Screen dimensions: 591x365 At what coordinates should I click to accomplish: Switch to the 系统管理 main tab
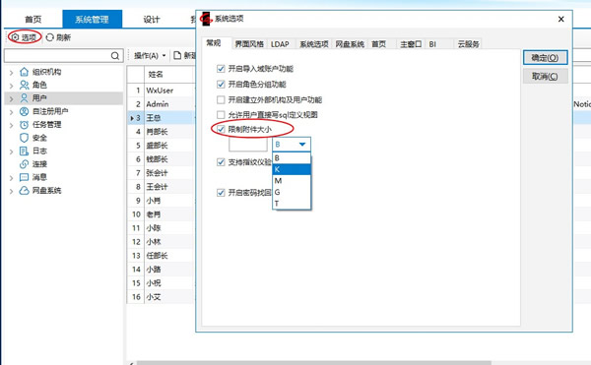[92, 20]
